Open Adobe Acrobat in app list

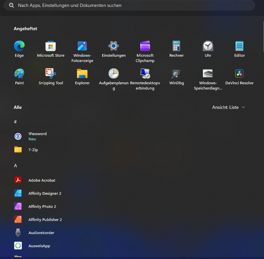click(42, 180)
